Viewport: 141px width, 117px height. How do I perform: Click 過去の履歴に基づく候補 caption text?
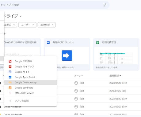tap(106, 67)
